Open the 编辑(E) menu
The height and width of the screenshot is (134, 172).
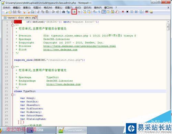[17, 8]
